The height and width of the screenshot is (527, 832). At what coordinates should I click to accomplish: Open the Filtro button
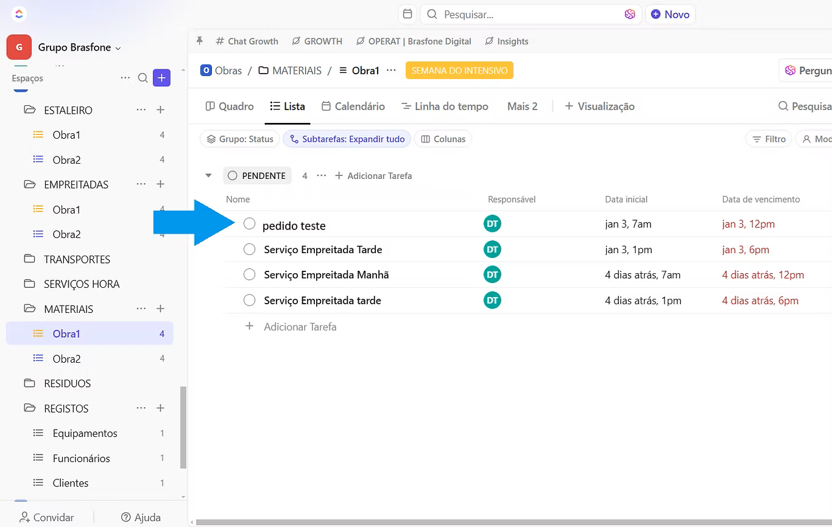[x=769, y=139]
